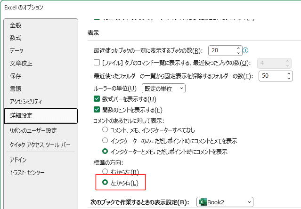Open クイック アクセス ツール バー settings

coord(40,145)
